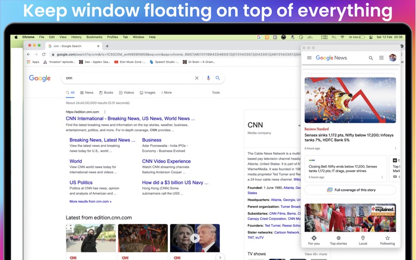Viewport: 416px width, 260px height.
Task: Open a new Chrome tab
Action: point(107,46)
